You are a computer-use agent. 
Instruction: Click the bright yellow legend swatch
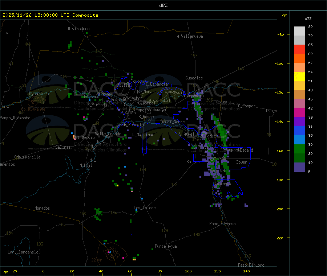click(299, 76)
